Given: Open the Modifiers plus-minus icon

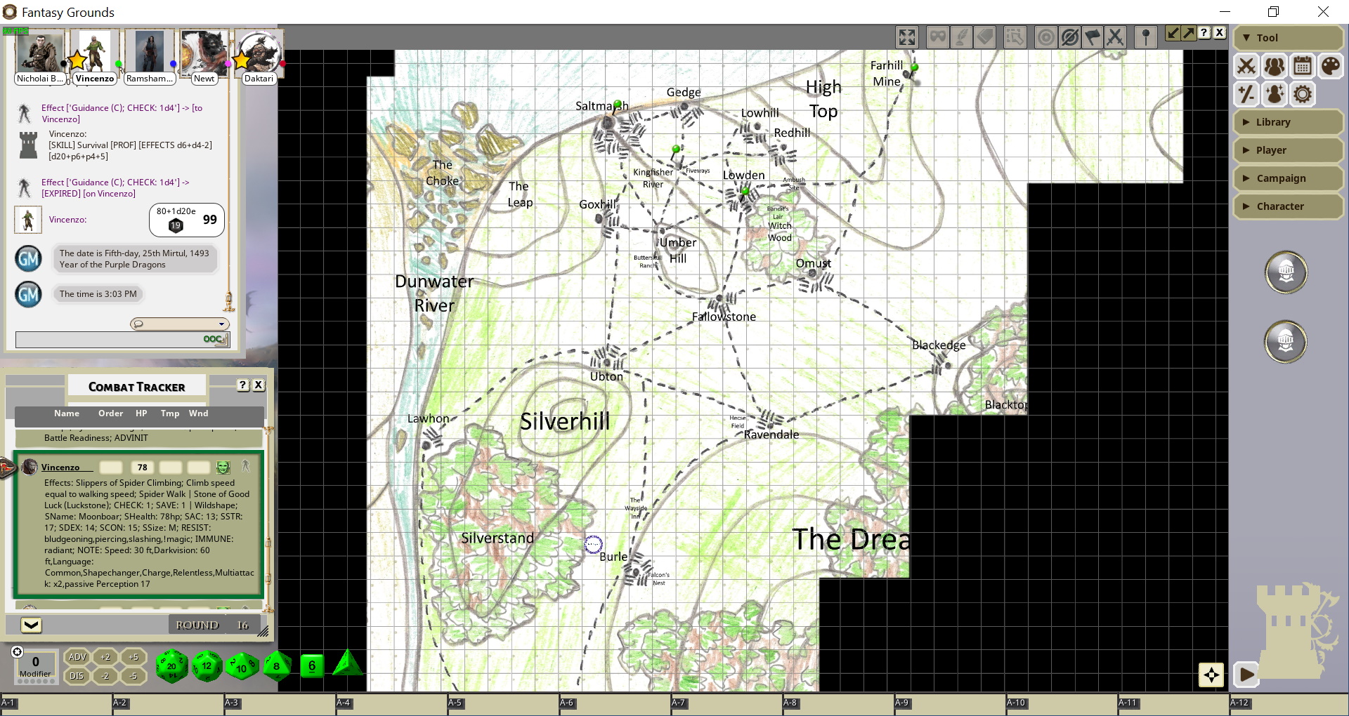Looking at the screenshot, I should [1246, 94].
